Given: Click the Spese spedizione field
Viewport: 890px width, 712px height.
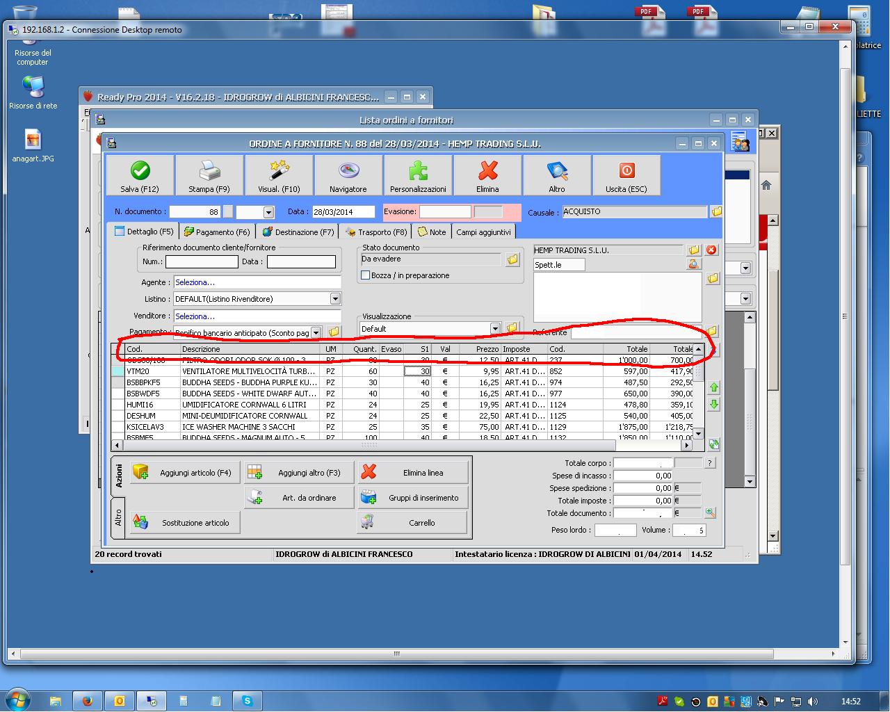Looking at the screenshot, I should pyautogui.click(x=643, y=488).
